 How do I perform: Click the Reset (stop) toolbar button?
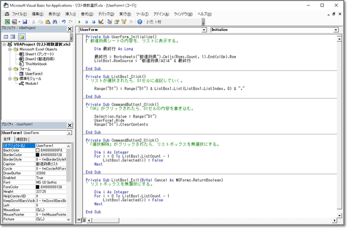(x=93, y=22)
